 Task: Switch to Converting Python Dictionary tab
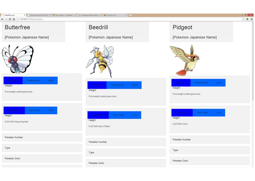point(90,15)
